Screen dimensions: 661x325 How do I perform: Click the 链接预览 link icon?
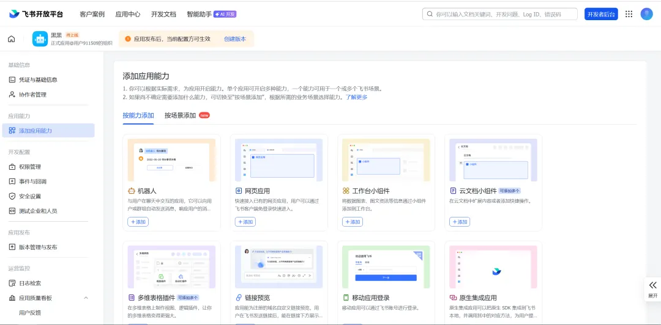(238, 298)
